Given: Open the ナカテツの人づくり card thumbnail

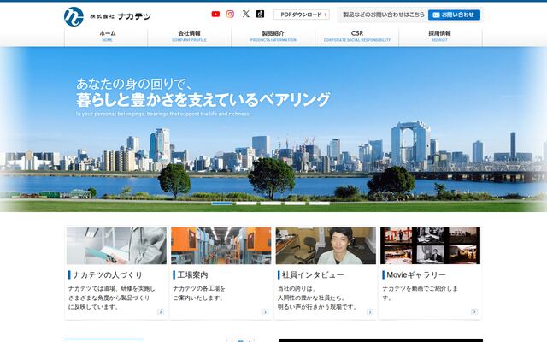Looking at the screenshot, I should point(116,245).
